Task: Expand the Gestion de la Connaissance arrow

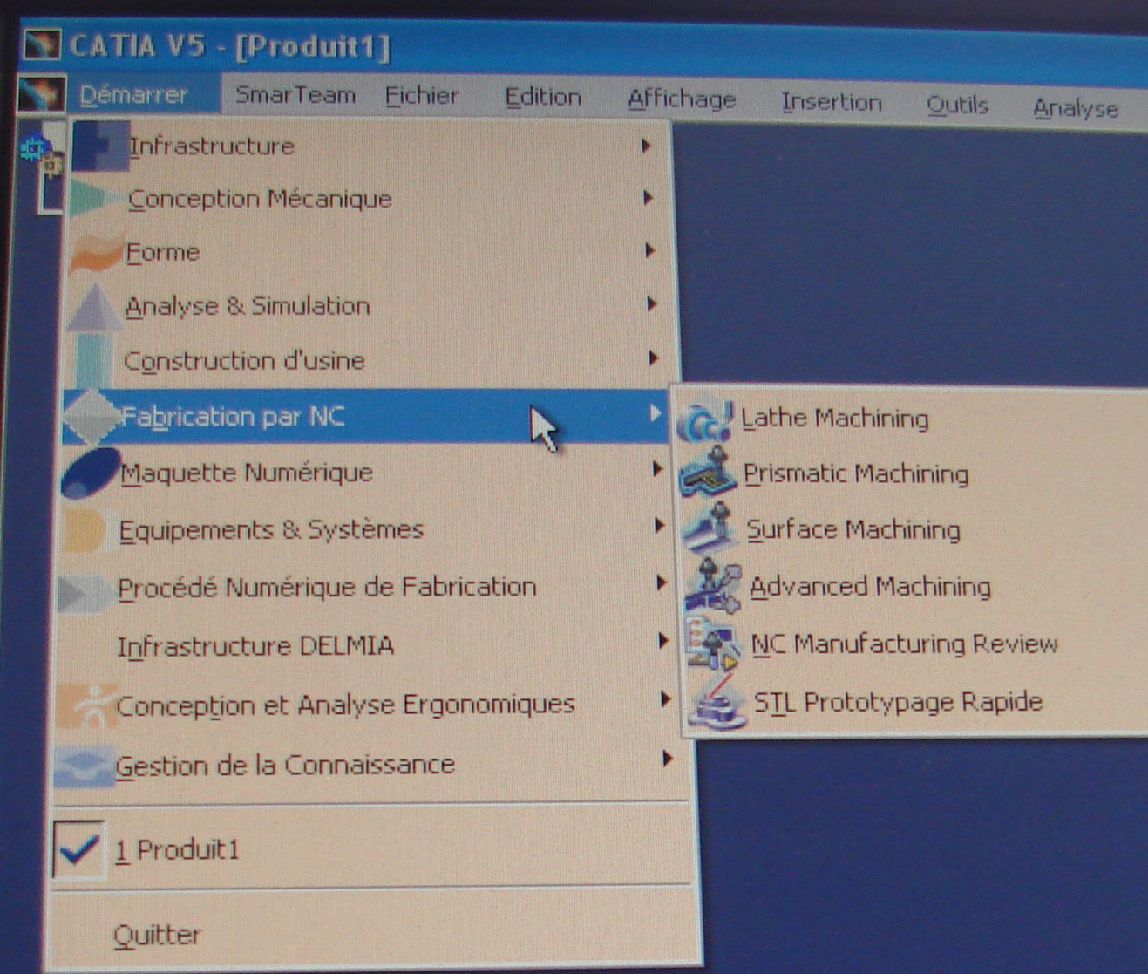Action: pyautogui.click(x=667, y=759)
